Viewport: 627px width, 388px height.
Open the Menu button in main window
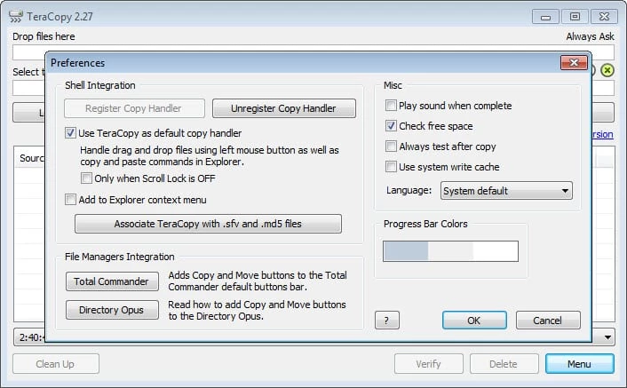pyautogui.click(x=579, y=364)
